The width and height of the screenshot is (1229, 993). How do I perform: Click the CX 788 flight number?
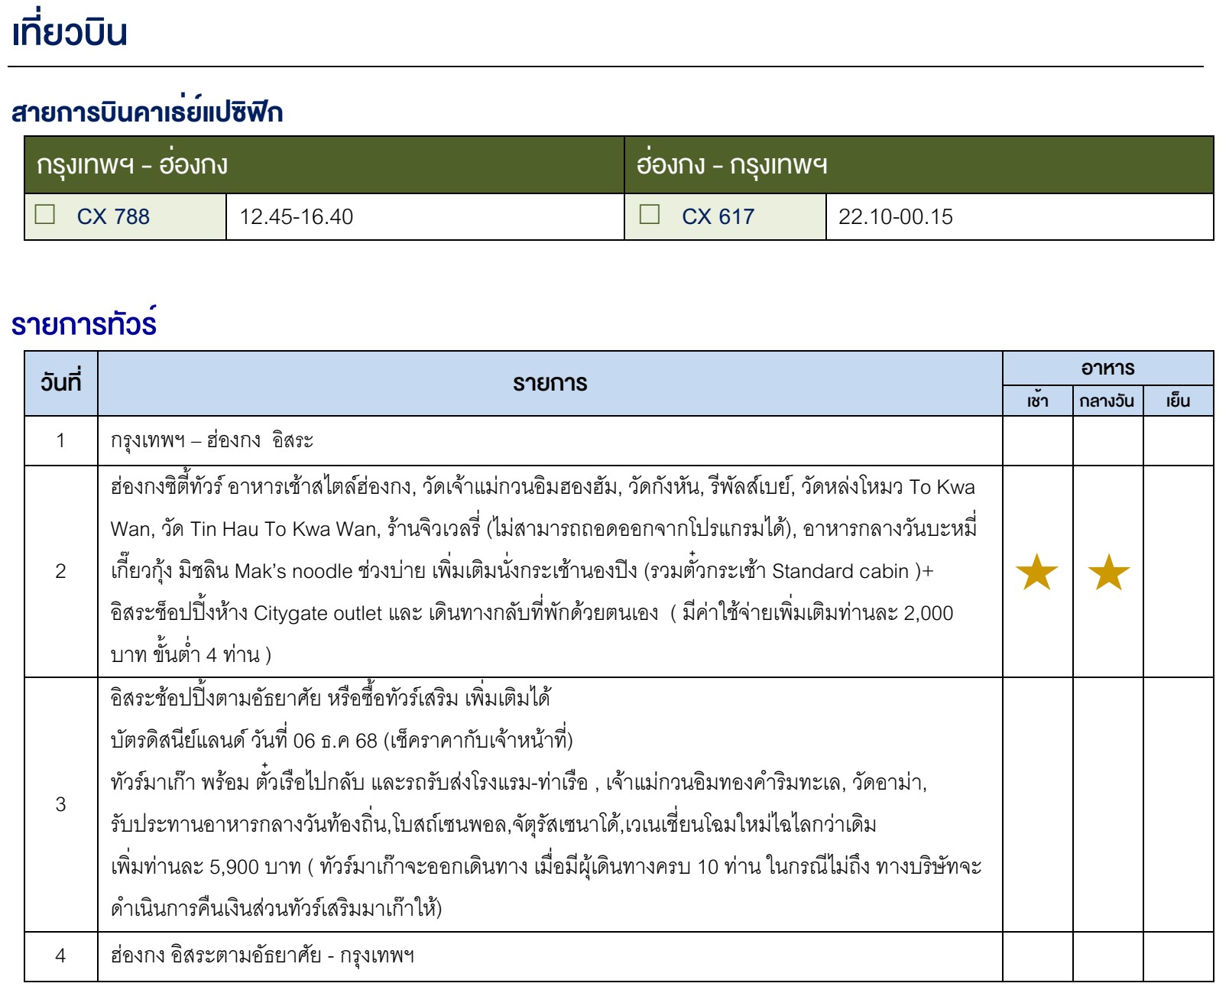coord(113,217)
